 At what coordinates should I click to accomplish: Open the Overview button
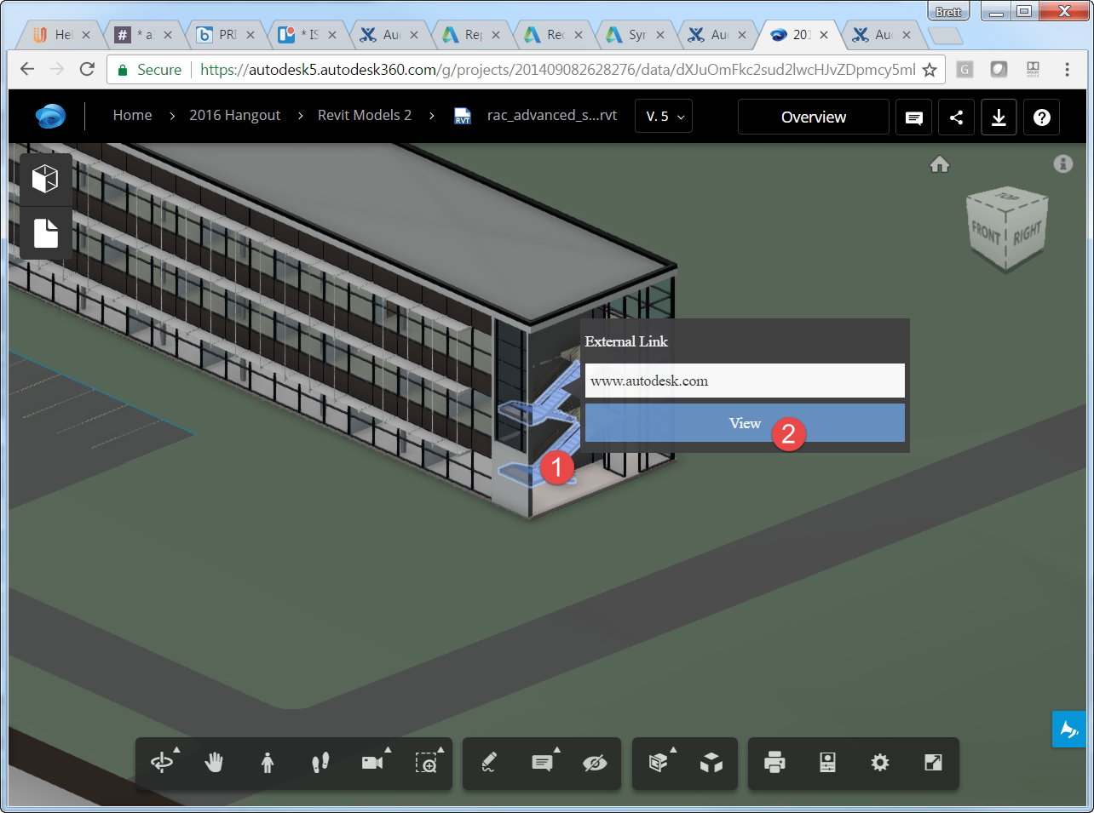click(x=813, y=117)
